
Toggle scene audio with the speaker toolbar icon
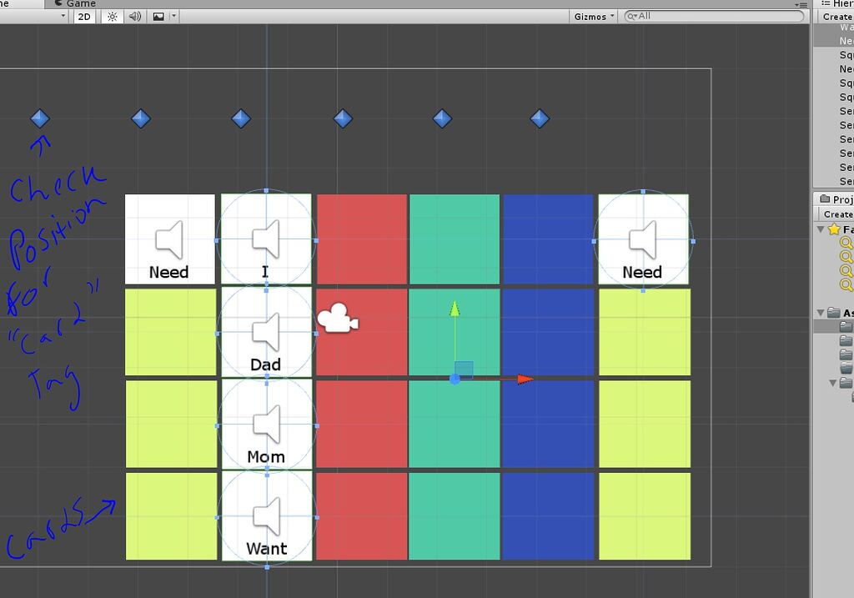(x=133, y=16)
